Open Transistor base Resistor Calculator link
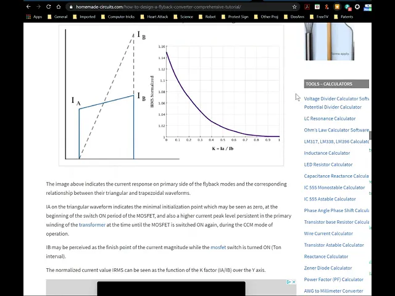The image size is (395, 296). (336, 222)
